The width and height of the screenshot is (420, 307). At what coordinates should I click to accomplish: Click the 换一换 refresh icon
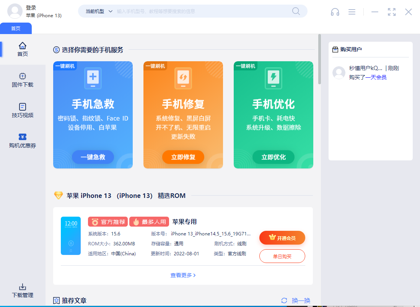point(284,300)
